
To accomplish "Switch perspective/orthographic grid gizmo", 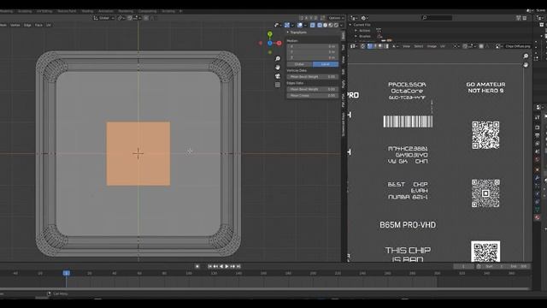I will pyautogui.click(x=278, y=85).
